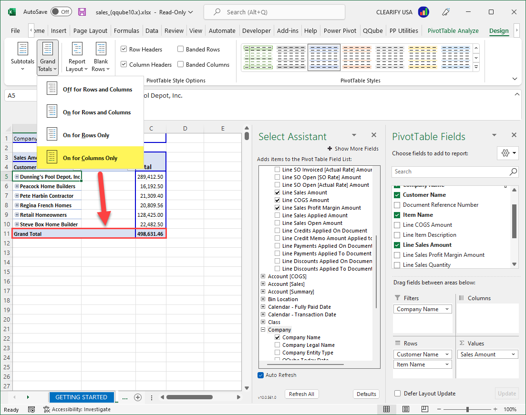Image resolution: width=526 pixels, height=415 pixels.
Task: Click the macro recording status icon
Action: click(x=31, y=409)
